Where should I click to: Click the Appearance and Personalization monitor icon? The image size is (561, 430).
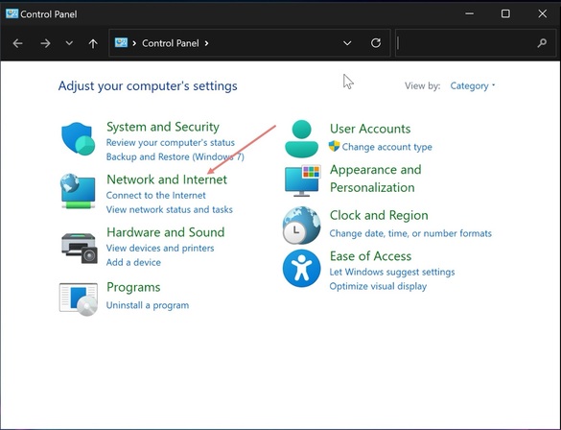pyautogui.click(x=302, y=180)
